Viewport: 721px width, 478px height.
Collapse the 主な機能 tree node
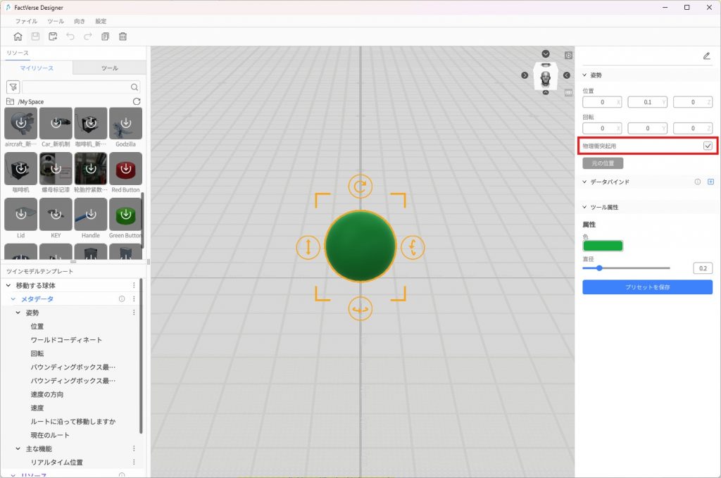(18, 448)
